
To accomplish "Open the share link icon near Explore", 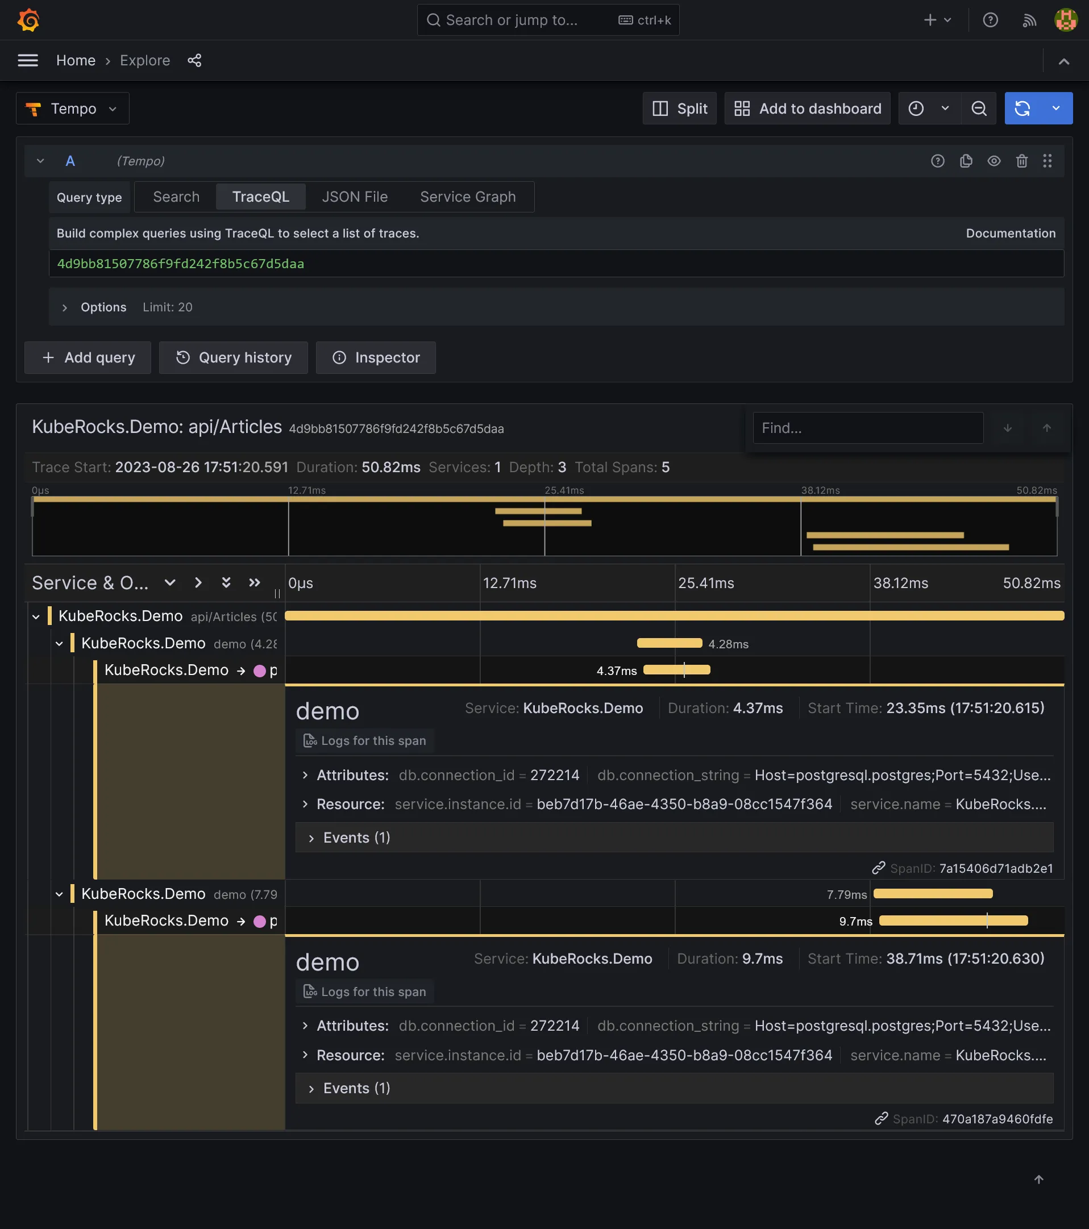I will tap(194, 60).
